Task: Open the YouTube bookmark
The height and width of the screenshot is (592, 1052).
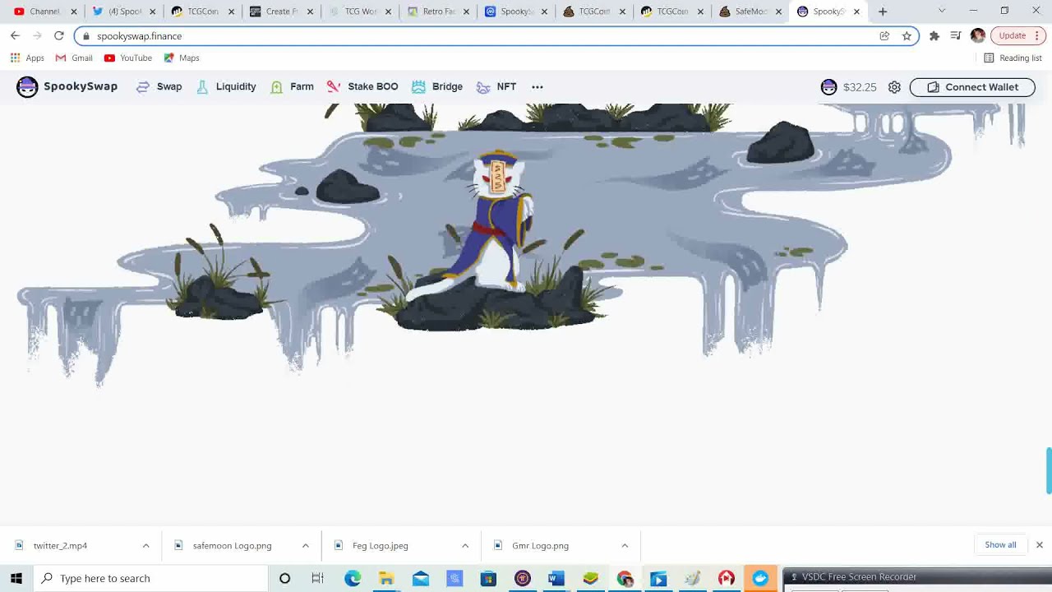Action: 128,58
